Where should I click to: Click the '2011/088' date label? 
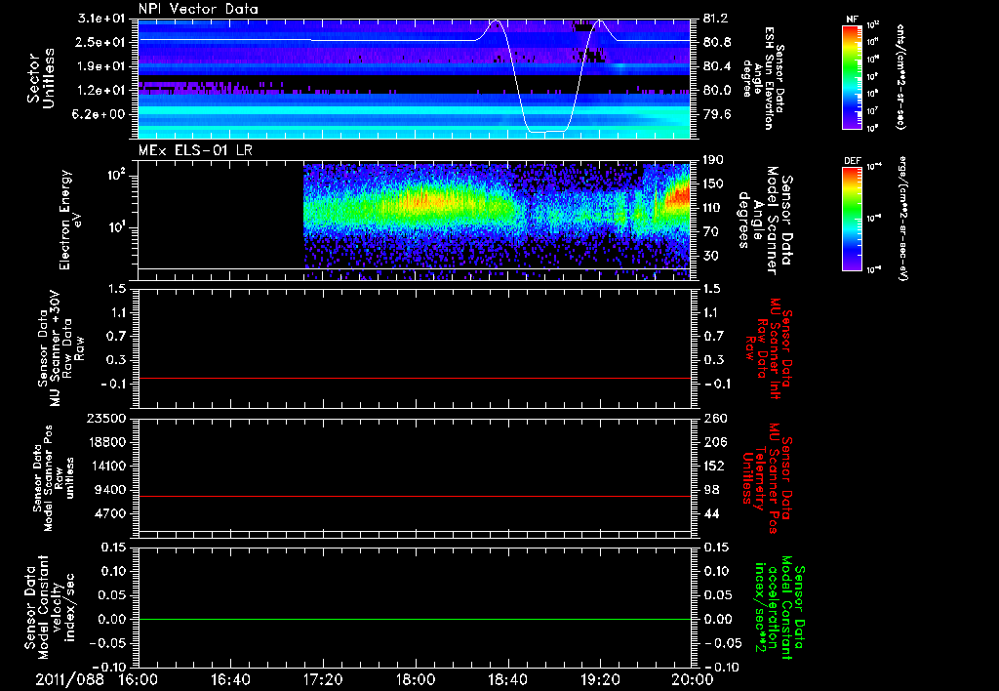click(x=69, y=679)
